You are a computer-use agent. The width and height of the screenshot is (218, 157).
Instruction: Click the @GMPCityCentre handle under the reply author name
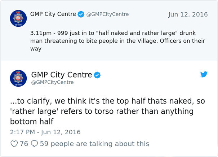[x=52, y=82]
